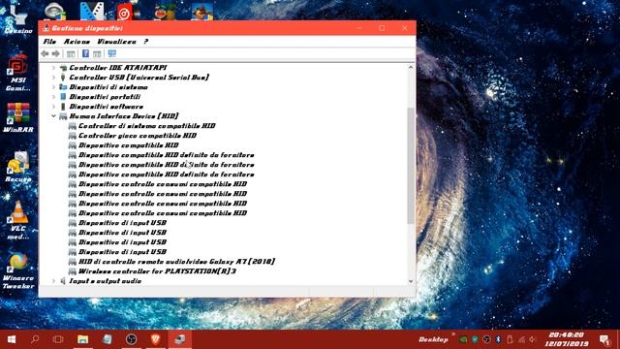The image size is (620, 349).
Task: Collapse Human Interface Device (HID) node
Action: (54, 116)
